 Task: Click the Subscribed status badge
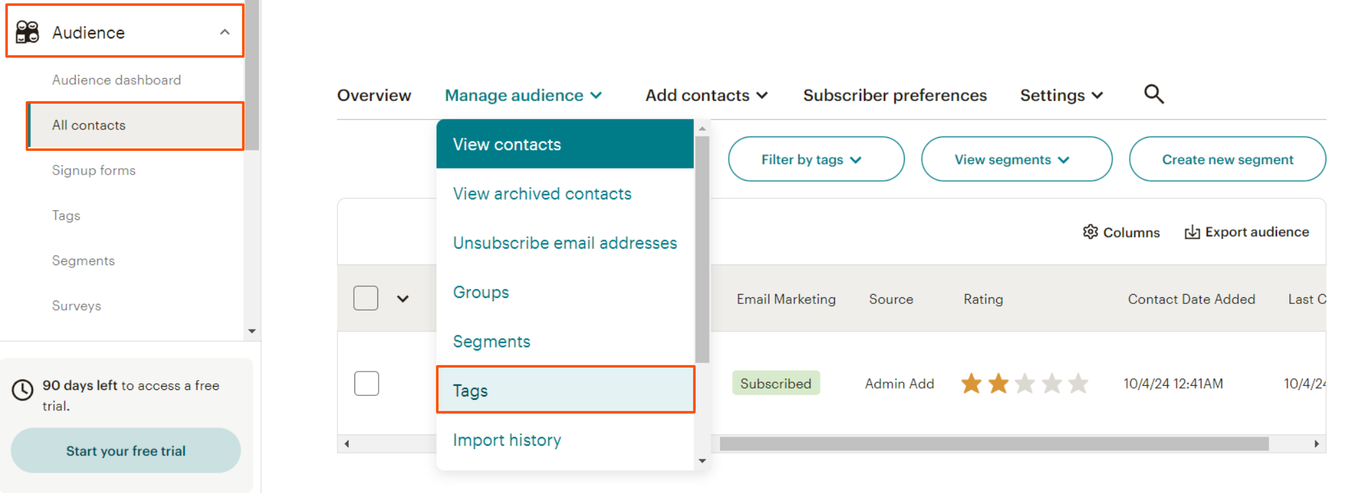(x=776, y=383)
